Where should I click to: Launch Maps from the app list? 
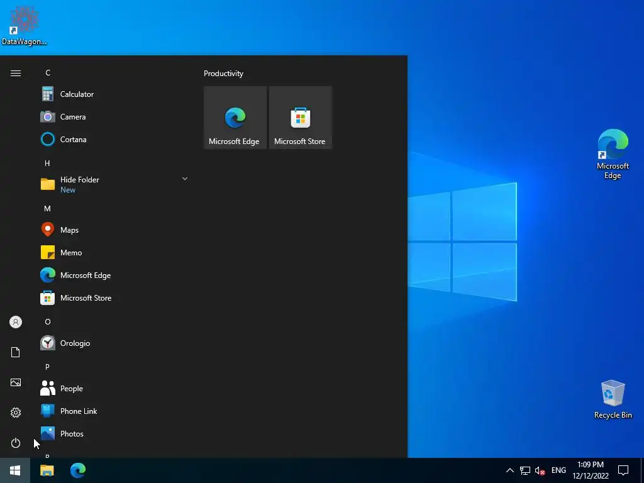[115, 230]
